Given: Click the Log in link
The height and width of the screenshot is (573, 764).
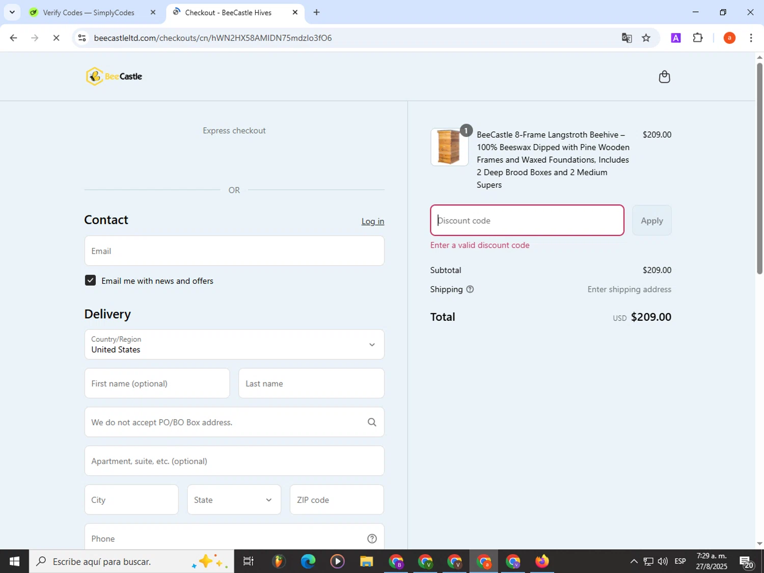Looking at the screenshot, I should [373, 221].
